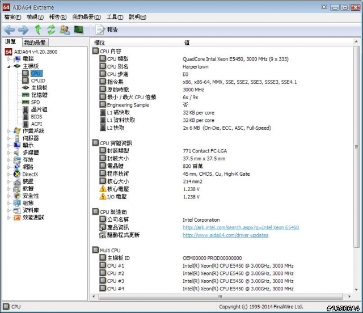Select the CPU #1 row in Multi CPU
This screenshot has width=363, height=313.
222,265
